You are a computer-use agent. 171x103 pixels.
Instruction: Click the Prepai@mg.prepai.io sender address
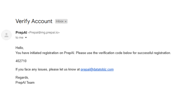(44, 32)
